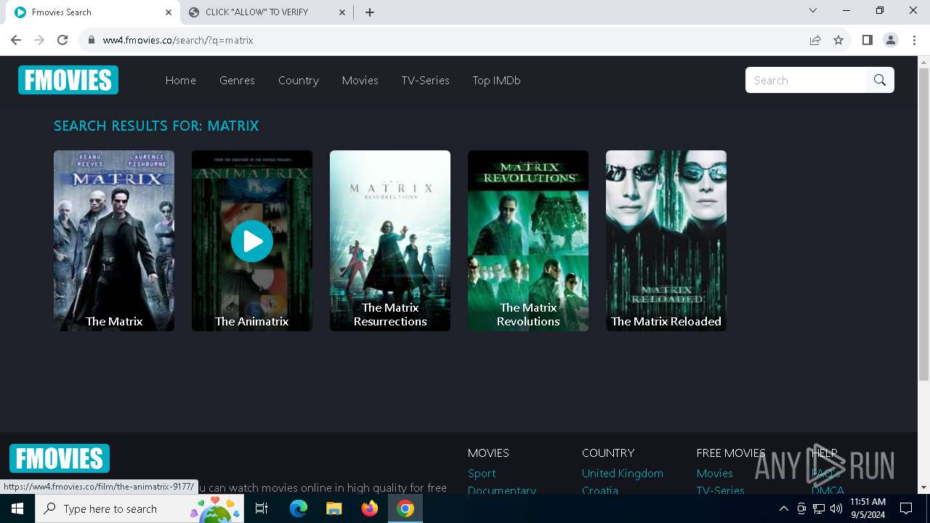This screenshot has height=523, width=930.
Task: Bookmark this page with star icon
Action: point(838,40)
